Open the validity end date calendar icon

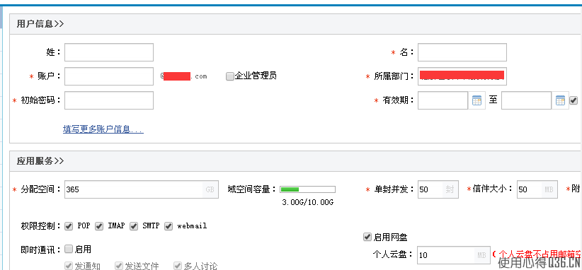560,100
